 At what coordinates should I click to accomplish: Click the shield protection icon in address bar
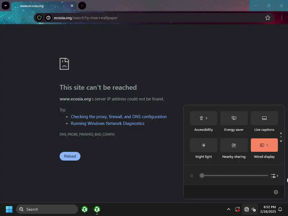39,18
